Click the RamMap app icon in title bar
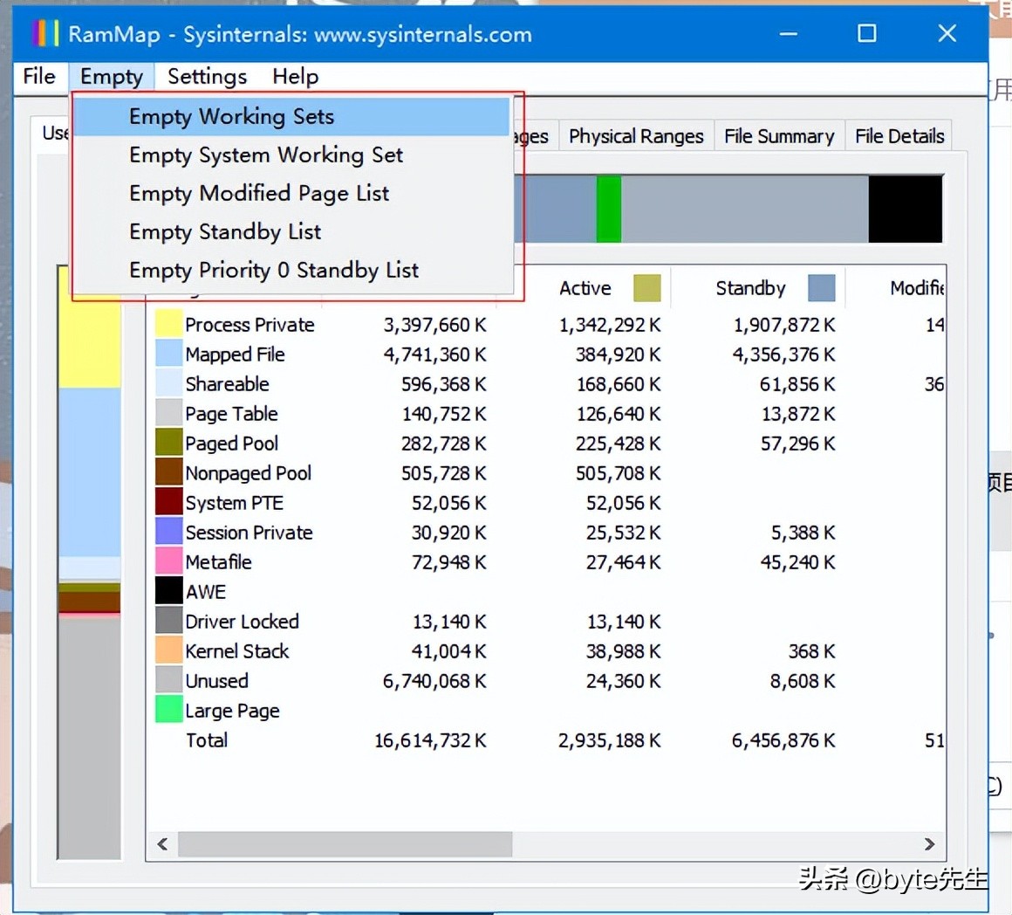Image resolution: width=1012 pixels, height=915 pixels. click(x=45, y=33)
